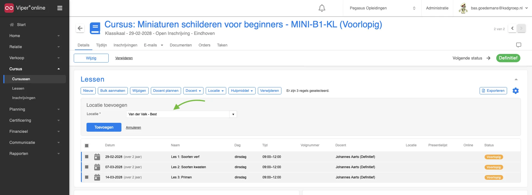Go back with the left arrow button
This screenshot has width=532, height=195.
coord(80,28)
